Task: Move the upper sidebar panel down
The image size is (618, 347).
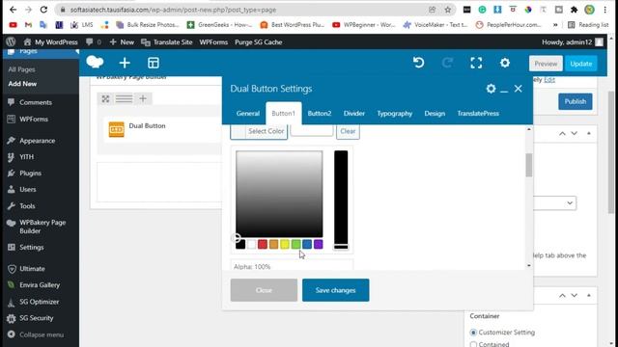Action: (575, 133)
